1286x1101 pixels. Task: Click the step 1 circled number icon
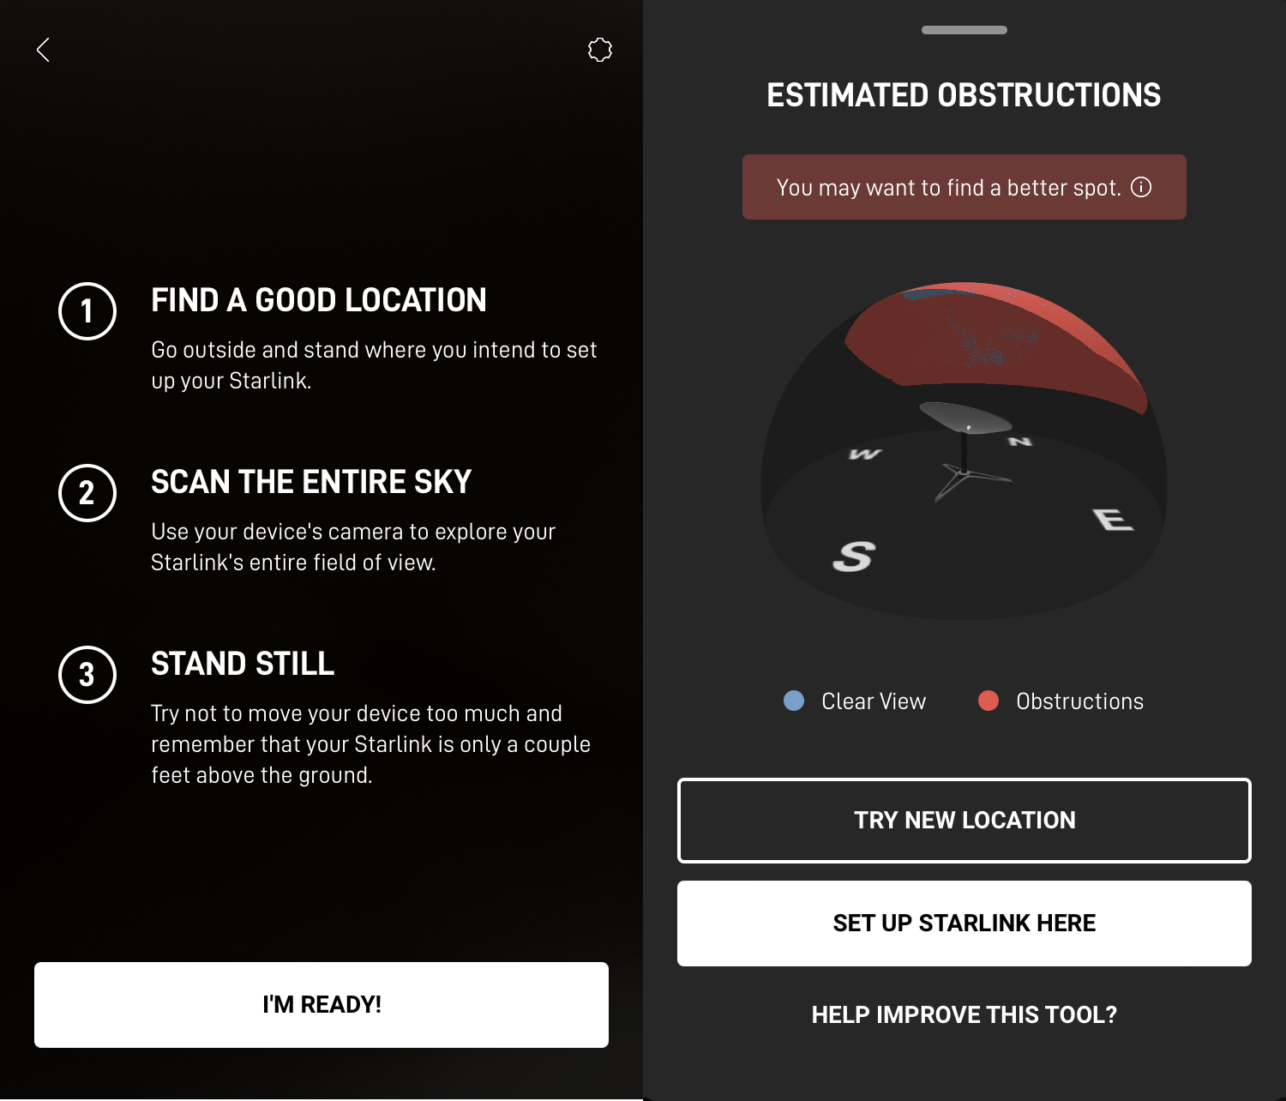[87, 311]
